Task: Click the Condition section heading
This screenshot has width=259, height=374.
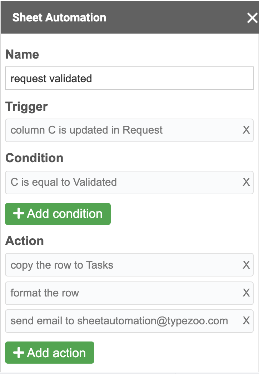Action: tap(34, 158)
